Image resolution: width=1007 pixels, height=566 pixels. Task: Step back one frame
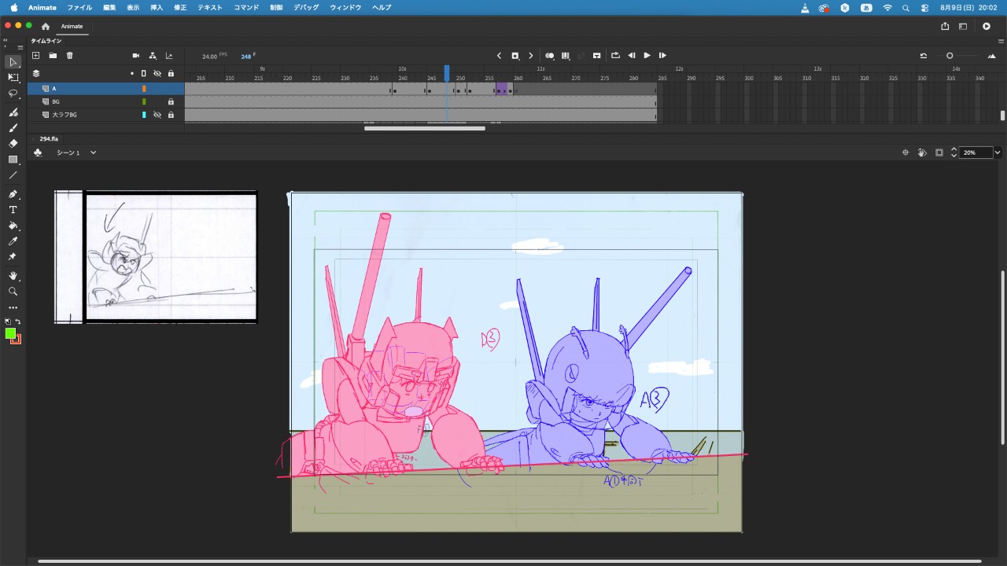click(632, 56)
